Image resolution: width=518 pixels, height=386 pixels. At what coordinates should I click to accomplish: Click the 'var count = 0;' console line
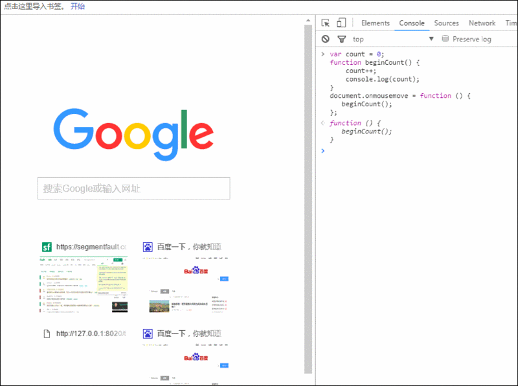coord(357,54)
